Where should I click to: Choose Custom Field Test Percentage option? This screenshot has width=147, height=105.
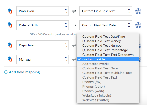[x=108, y=50]
